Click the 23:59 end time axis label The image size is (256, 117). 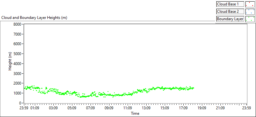coord(246,108)
